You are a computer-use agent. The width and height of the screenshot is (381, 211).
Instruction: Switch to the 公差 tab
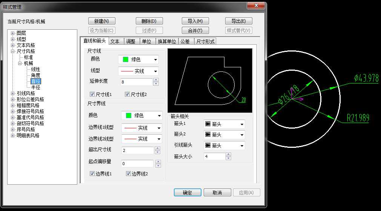coord(185,41)
